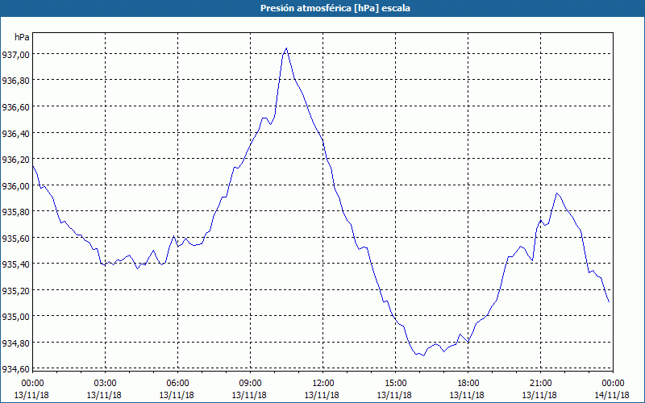Click the pressure curve minimum near 16:00
Viewport: 645px width, 403px height.
click(423, 355)
